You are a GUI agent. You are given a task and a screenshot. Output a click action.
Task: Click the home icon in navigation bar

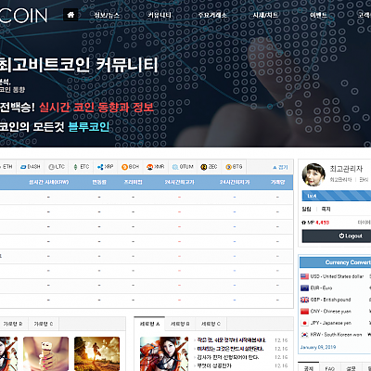click(70, 15)
